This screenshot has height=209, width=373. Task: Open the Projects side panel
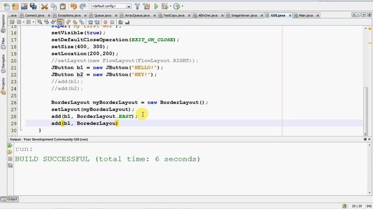tap(3, 87)
